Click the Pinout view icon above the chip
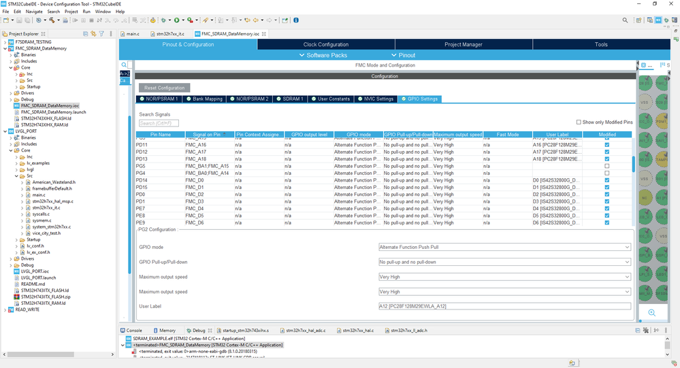Screen dimensions: 680x368 click(x=644, y=65)
